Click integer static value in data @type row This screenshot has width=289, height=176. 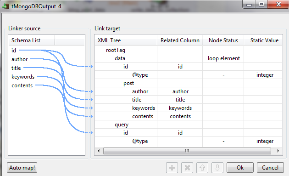click(x=265, y=75)
